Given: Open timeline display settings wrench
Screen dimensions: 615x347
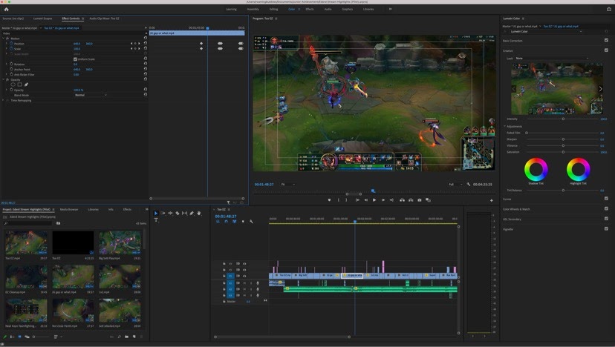Looking at the screenshot, I should [x=251, y=221].
